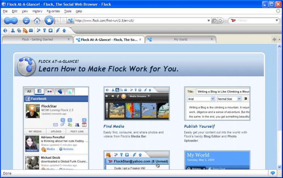Expand the Yahoo search engine dropdown
The width and height of the screenshot is (283, 178).
(x=277, y=20)
